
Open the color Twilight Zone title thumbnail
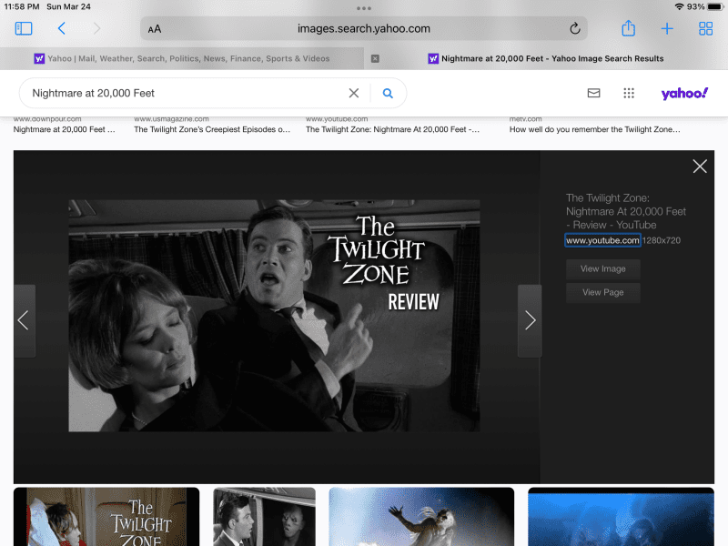coord(106,517)
